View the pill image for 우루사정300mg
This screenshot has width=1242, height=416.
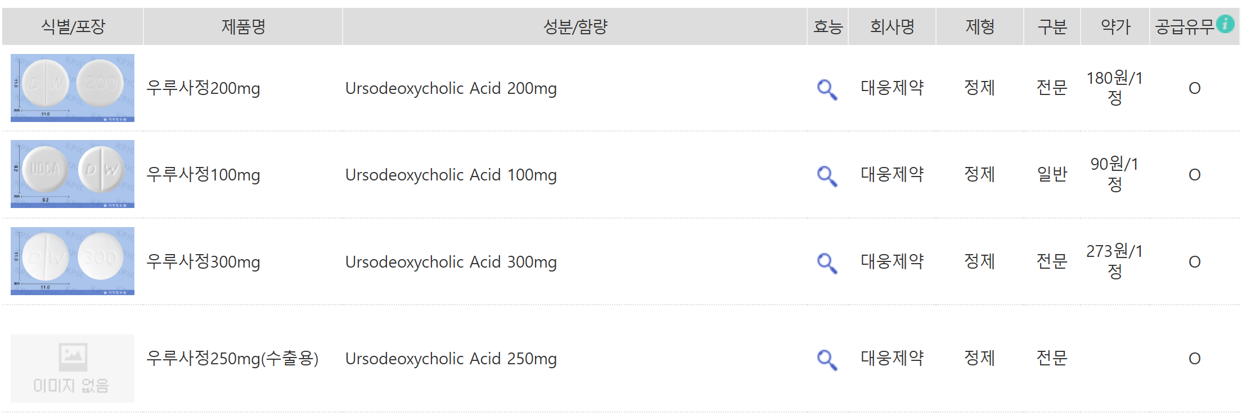click(x=73, y=261)
